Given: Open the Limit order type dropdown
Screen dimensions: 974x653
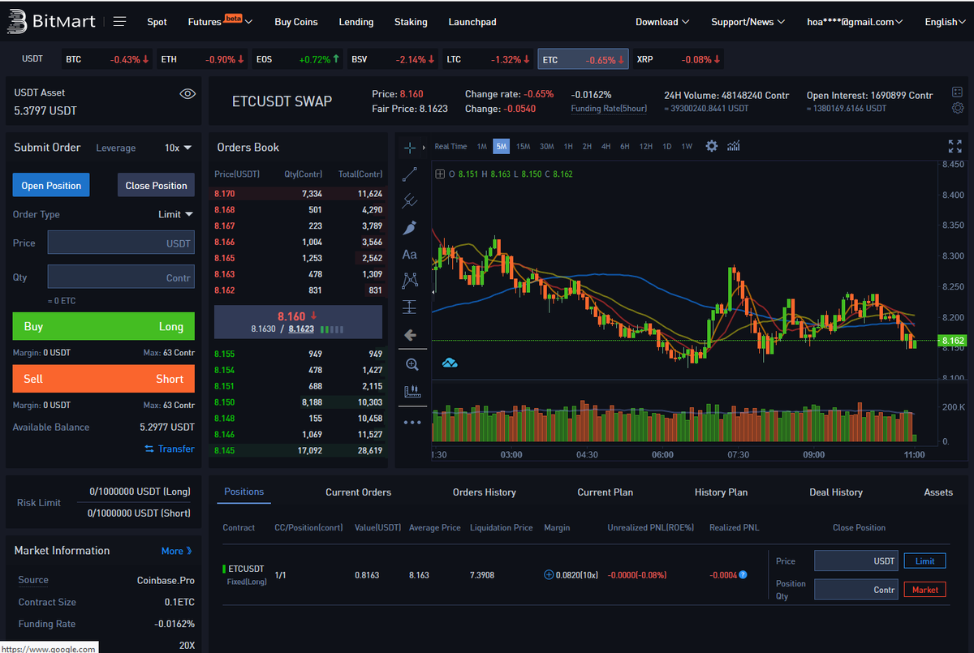Looking at the screenshot, I should (x=175, y=214).
